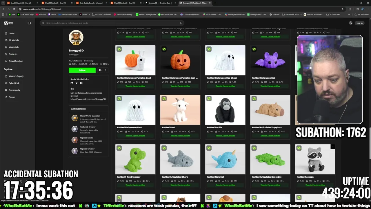
Task: Open the Knitted Gorilla model image
Action: pyautogui.click(x=225, y=110)
